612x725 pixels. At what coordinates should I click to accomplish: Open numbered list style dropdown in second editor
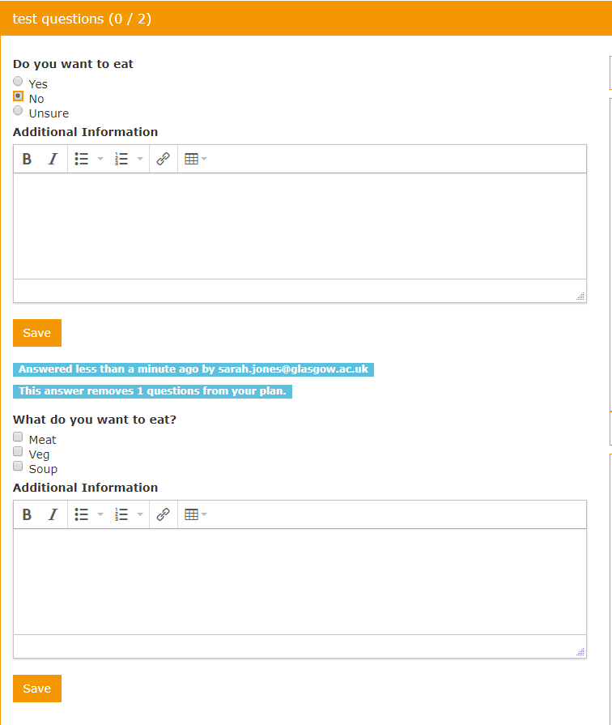[140, 514]
